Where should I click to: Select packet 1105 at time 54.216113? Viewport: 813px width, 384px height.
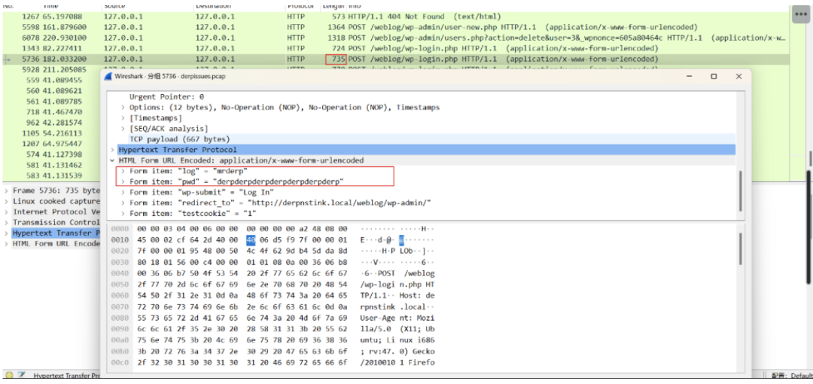52,133
